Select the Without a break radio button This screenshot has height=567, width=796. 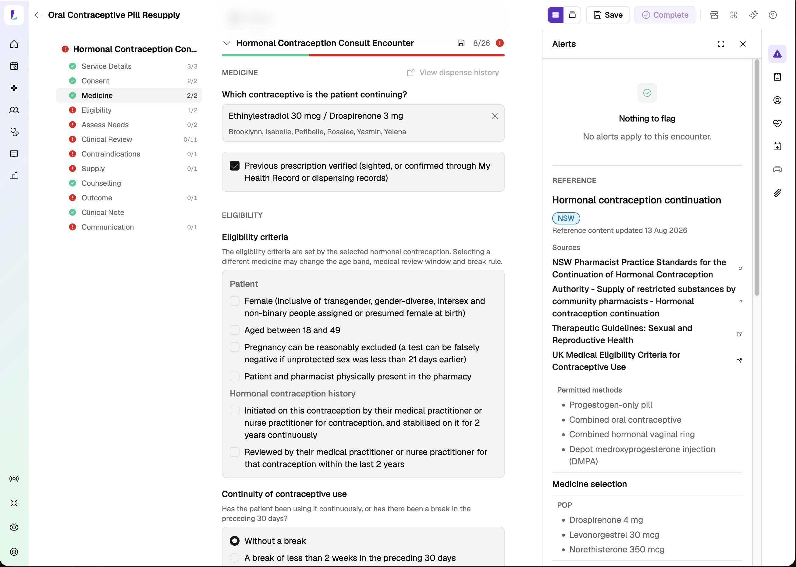[x=235, y=541]
